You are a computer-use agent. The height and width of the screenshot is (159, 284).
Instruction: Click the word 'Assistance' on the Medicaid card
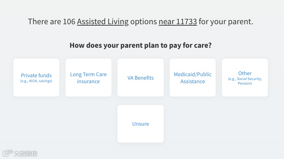coord(193,81)
